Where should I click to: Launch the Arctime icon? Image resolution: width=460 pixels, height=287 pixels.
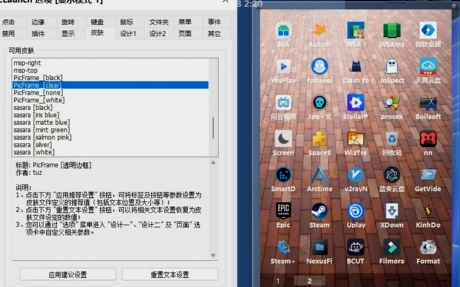pos(319,175)
